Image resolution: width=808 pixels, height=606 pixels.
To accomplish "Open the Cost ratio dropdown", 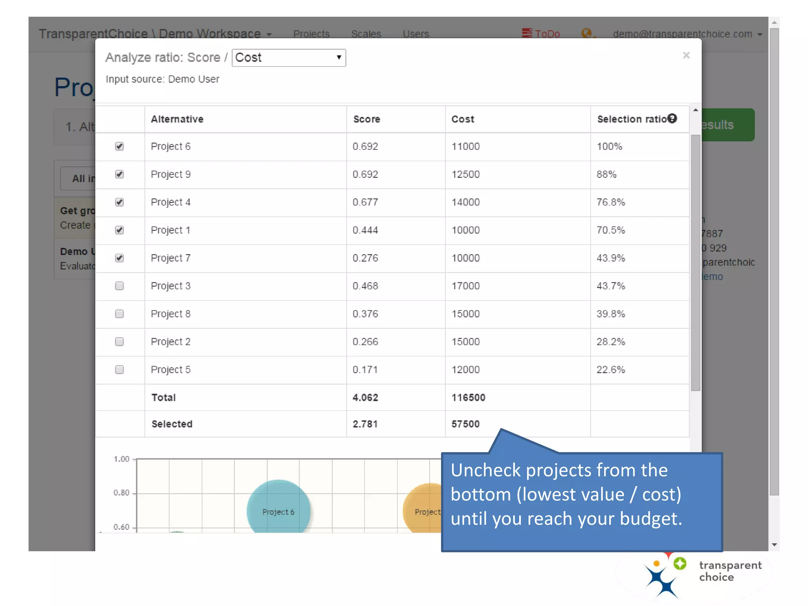I will (x=289, y=58).
